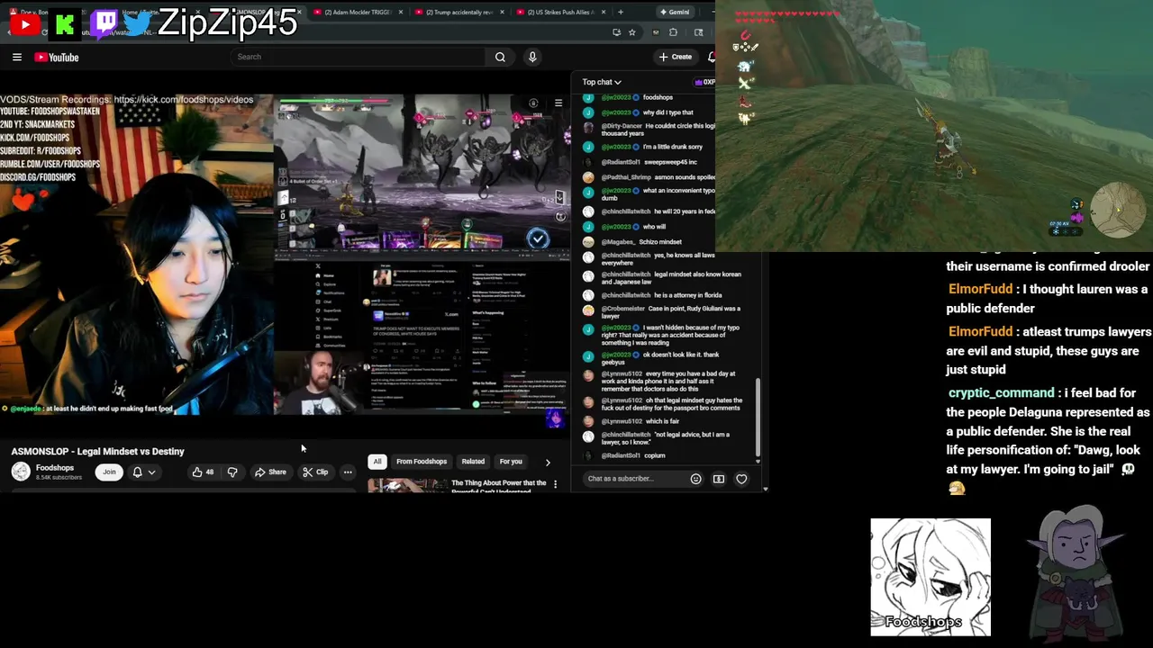Select the All filter chip
1153x648 pixels.
(x=377, y=462)
